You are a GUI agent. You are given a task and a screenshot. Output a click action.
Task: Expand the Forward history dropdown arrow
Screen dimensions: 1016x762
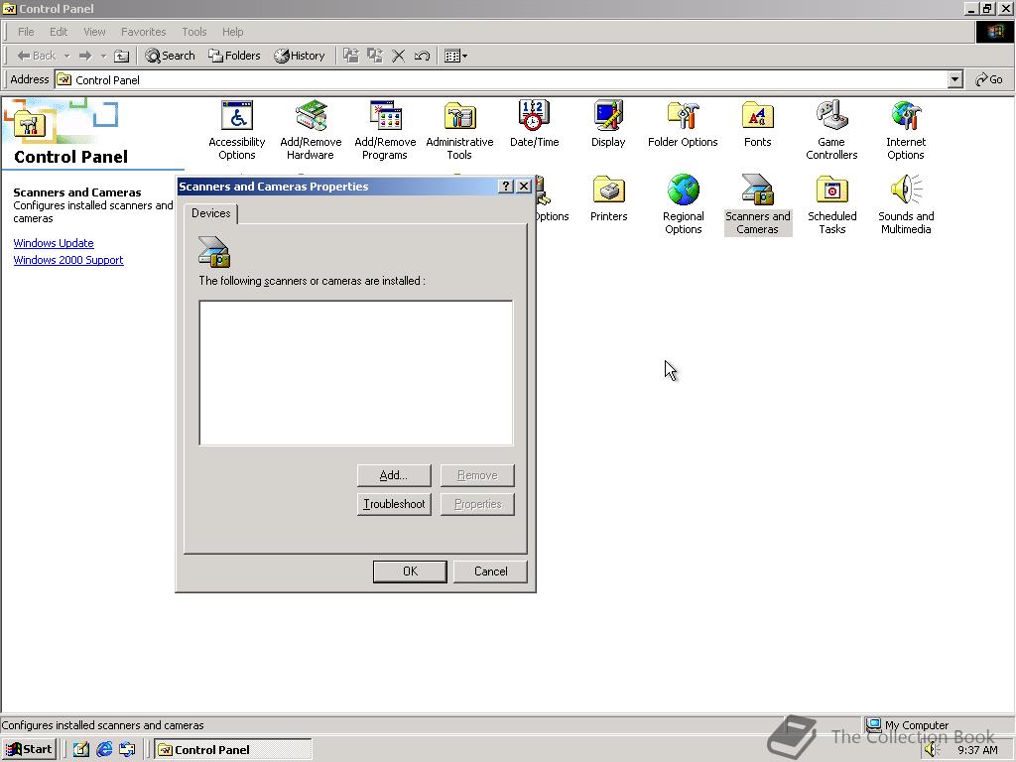[x=103, y=57]
